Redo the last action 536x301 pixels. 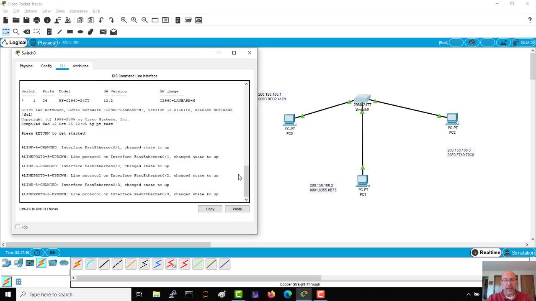pyautogui.click(x=111, y=20)
